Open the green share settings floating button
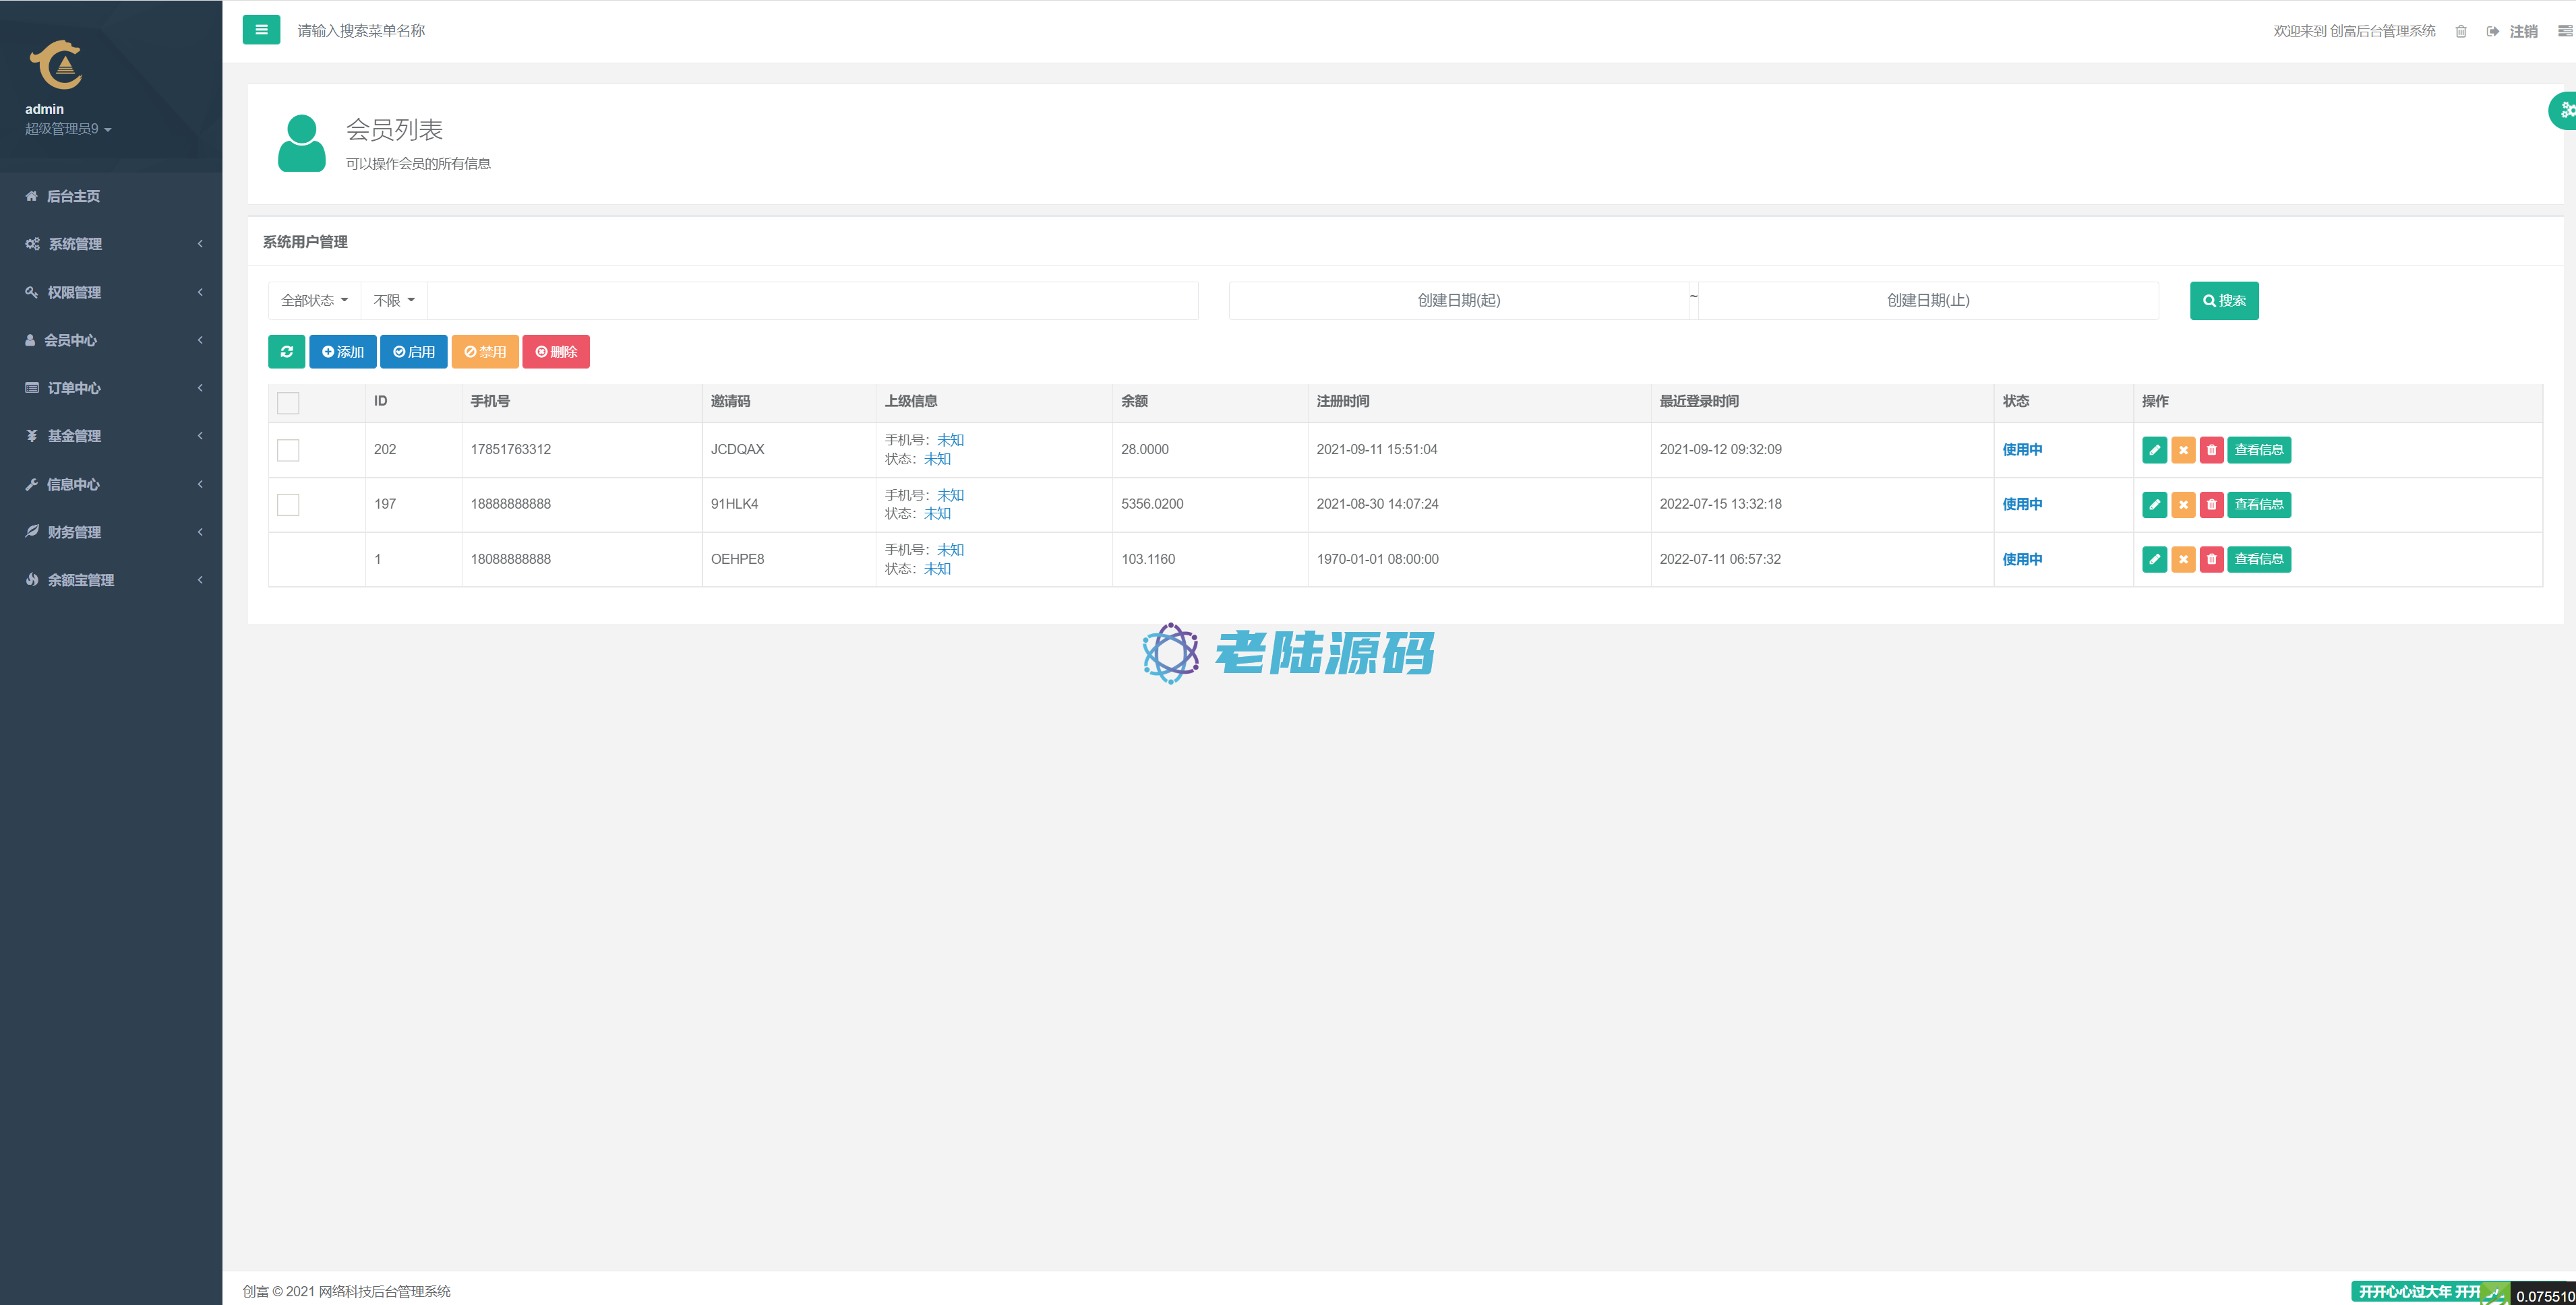Screen dimensions: 2576x1305 tap(2563, 110)
